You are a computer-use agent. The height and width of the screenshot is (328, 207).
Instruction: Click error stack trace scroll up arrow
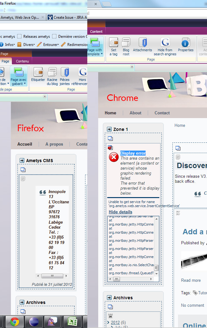coord(156,219)
